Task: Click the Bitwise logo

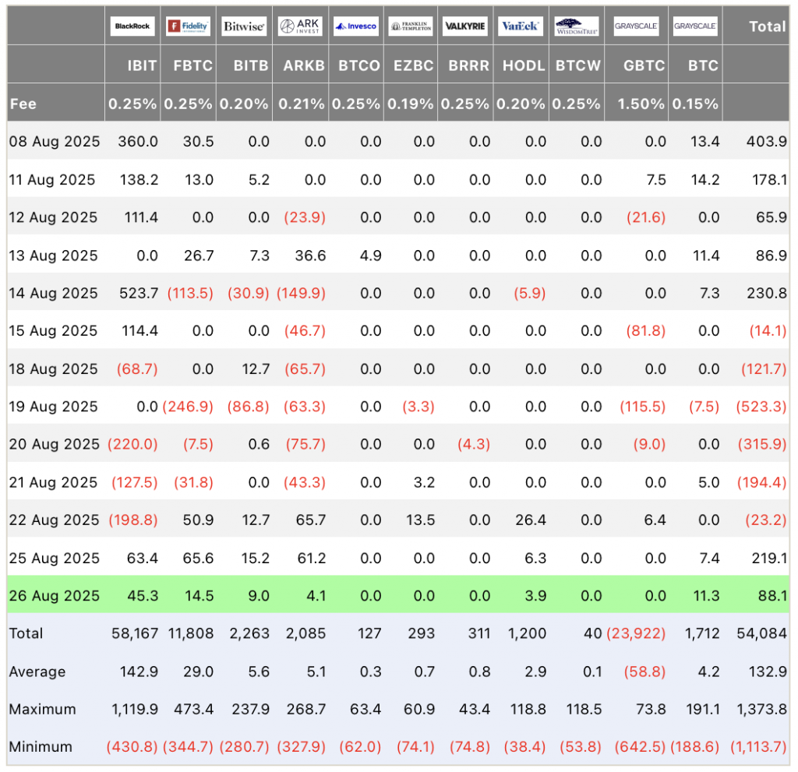Action: (x=244, y=26)
